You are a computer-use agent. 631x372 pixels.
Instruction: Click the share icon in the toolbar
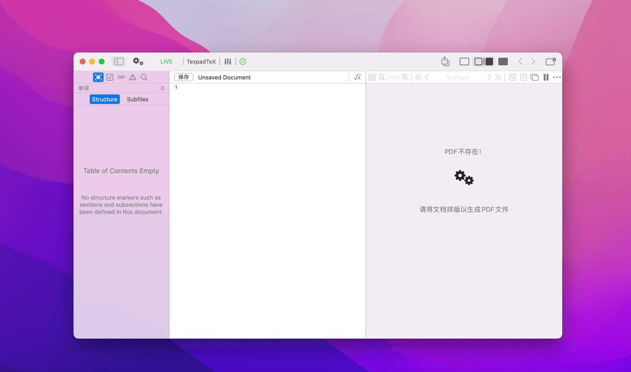(445, 62)
